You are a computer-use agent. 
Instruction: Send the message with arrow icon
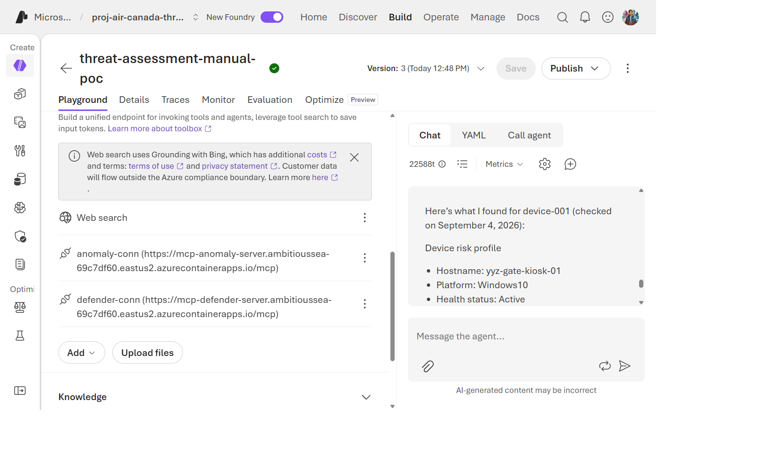[x=625, y=366]
